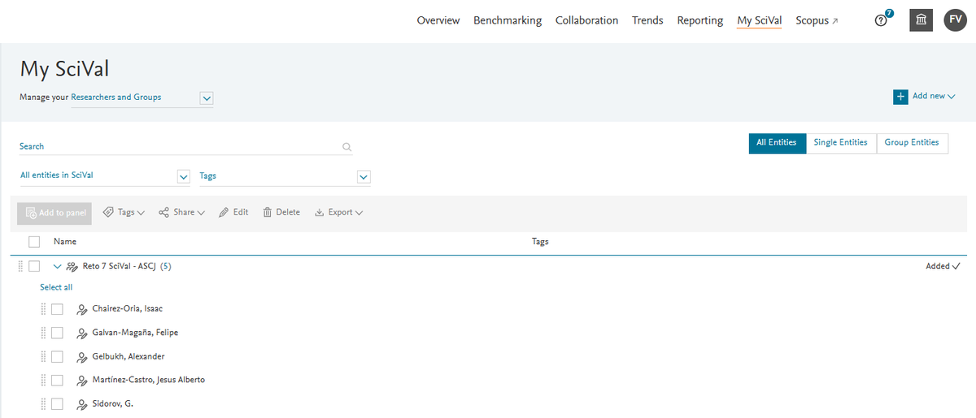Check the Reto 7 SciVal - ASCJ checkbox

[34, 266]
